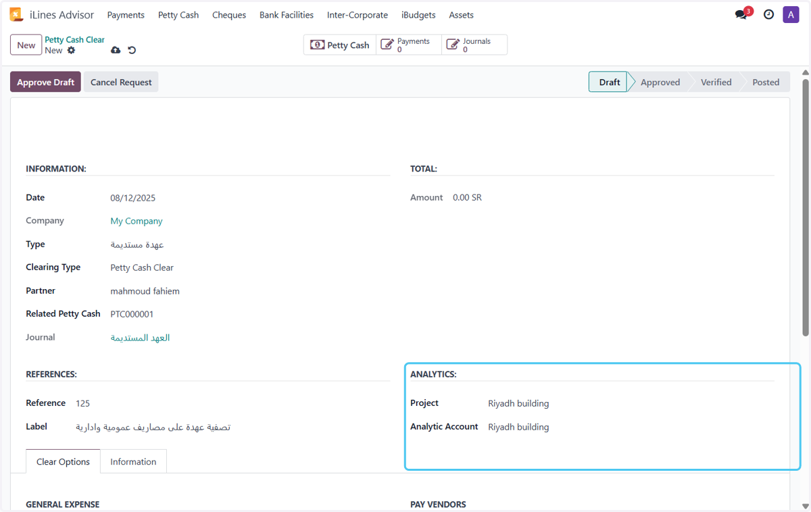The width and height of the screenshot is (811, 512).
Task: Click the scrollbar up arrow
Action: [805, 72]
